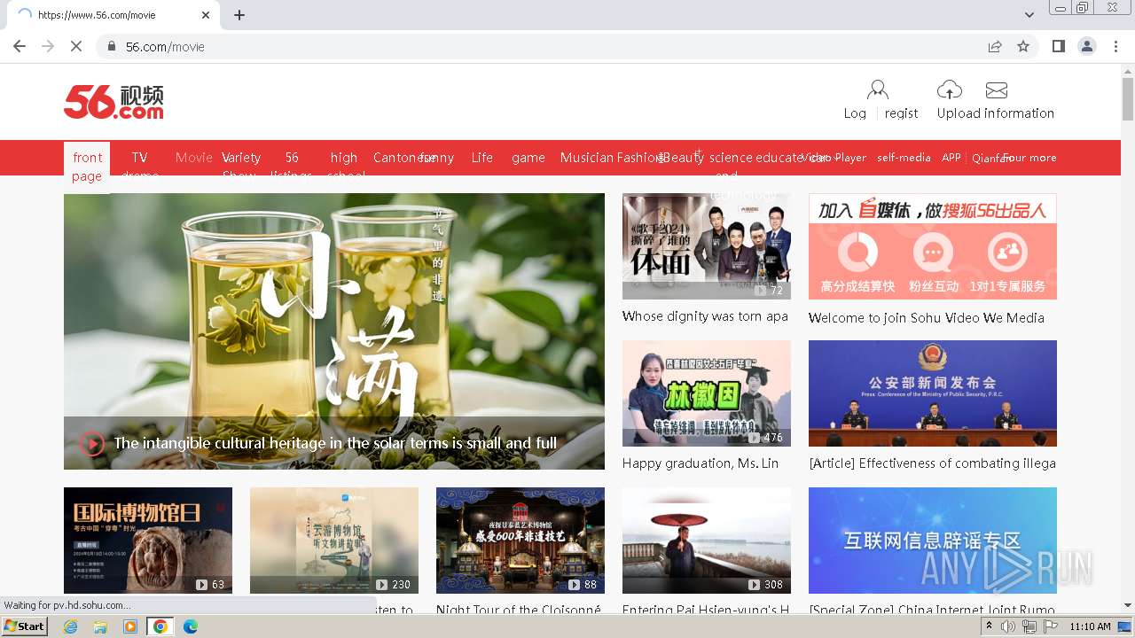Open the browser side panel icon

click(1058, 46)
